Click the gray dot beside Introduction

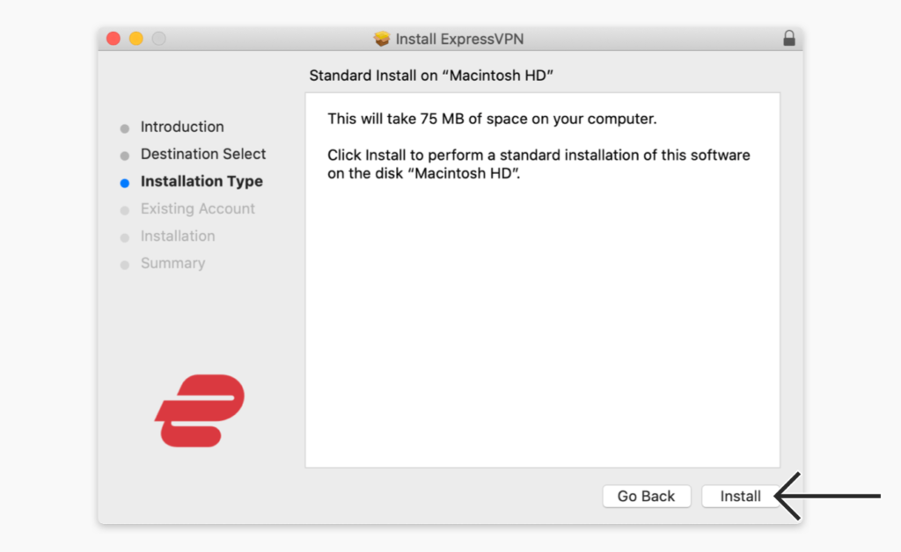(124, 127)
